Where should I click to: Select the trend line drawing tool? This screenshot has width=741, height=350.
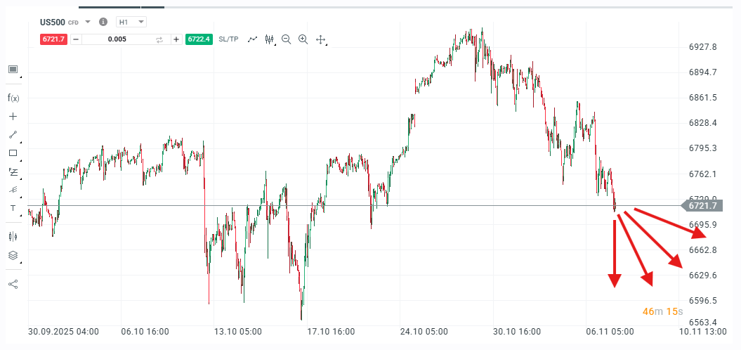pos(13,134)
